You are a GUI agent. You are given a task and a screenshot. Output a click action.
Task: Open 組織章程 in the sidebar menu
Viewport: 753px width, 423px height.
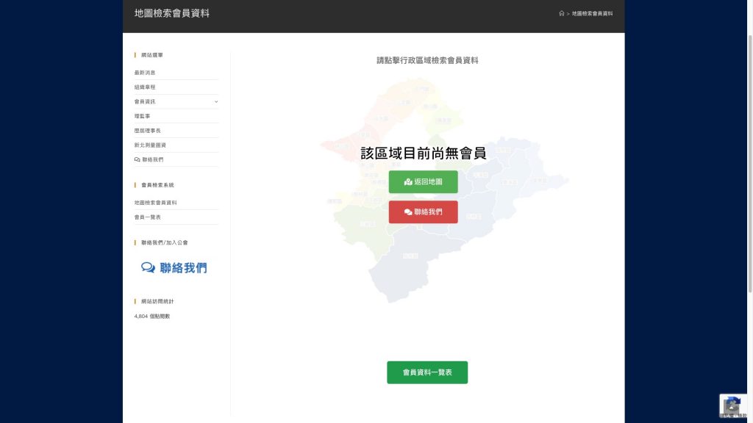point(145,87)
